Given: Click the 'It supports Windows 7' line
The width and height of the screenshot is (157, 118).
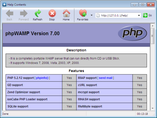Looking at the screenshot, I should point(44,63).
